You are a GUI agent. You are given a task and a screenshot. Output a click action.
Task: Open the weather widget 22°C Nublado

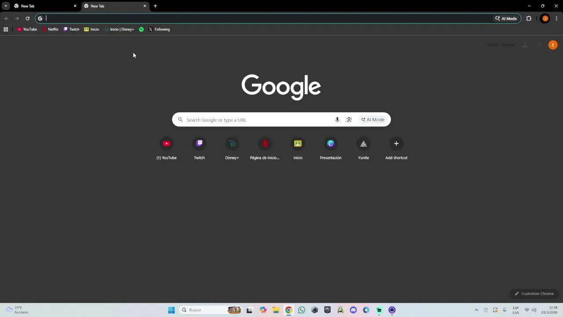(18, 310)
